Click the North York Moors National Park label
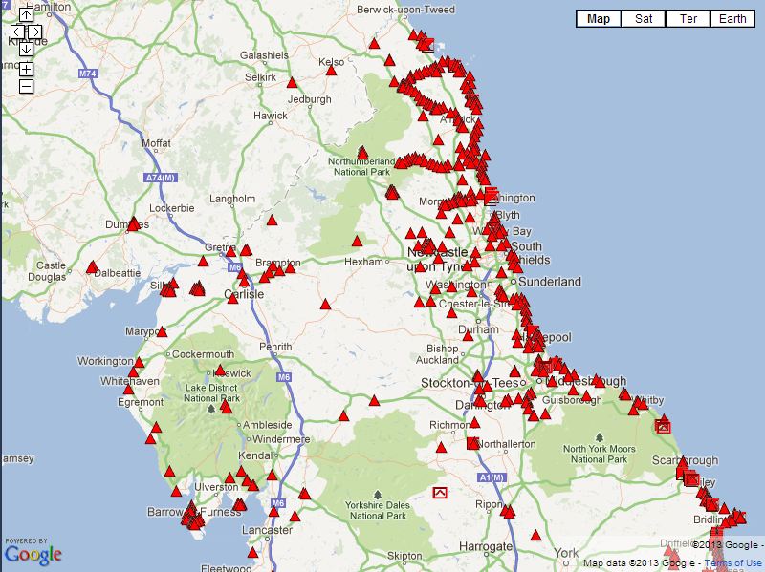Screen dimensions: 765x572 [x=600, y=455]
